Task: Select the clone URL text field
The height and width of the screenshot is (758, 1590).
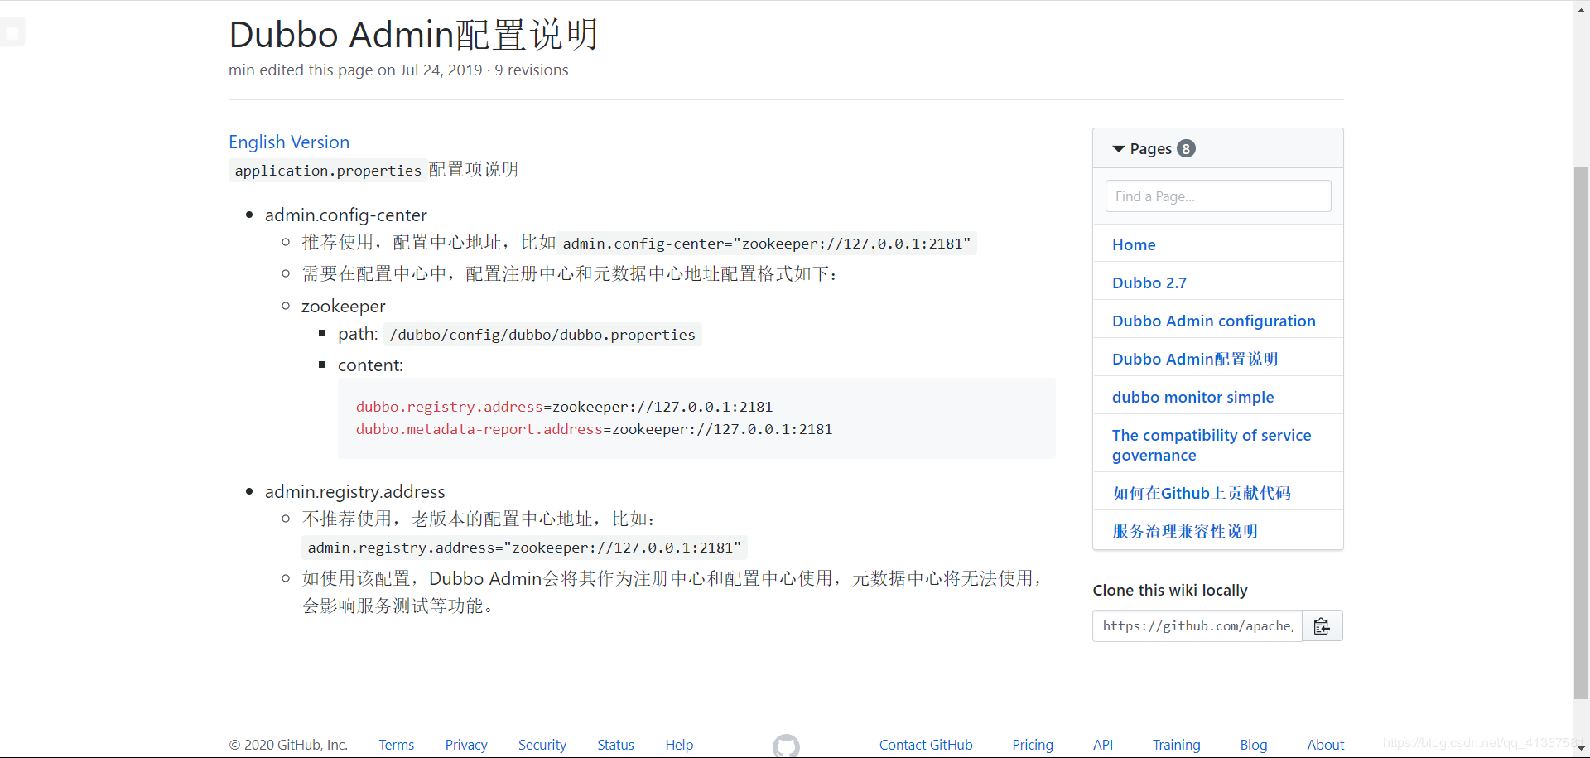Action: point(1197,626)
